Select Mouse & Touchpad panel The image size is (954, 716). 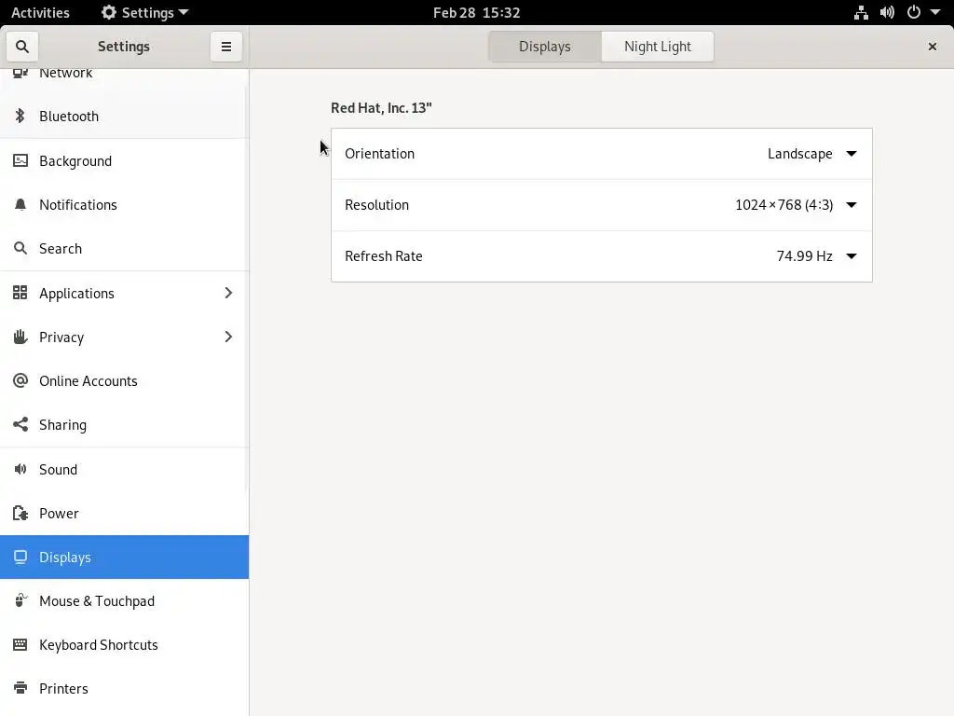pos(124,600)
